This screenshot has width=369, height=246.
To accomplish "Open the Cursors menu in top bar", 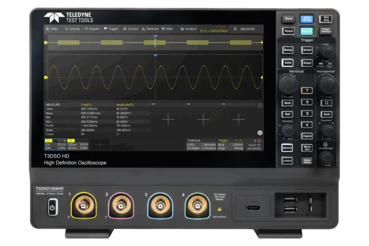I will tap(130, 29).
